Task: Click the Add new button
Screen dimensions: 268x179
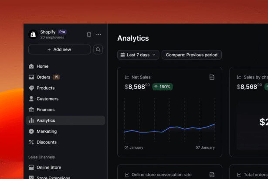Action: pyautogui.click(x=59, y=49)
